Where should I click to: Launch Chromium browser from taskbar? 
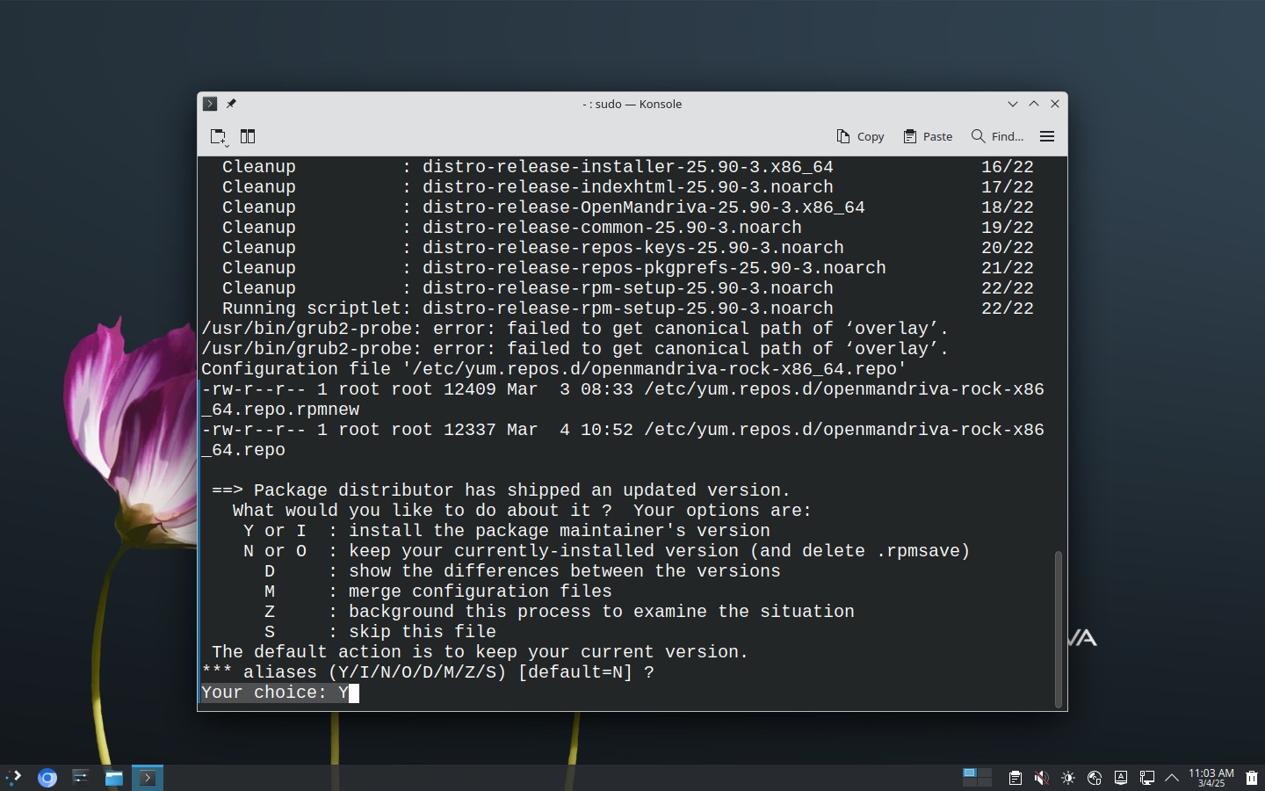[x=47, y=777]
